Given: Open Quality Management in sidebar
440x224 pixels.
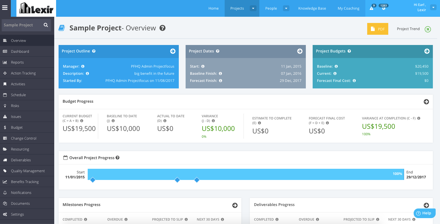Looking at the screenshot, I should pyautogui.click(x=27, y=171).
